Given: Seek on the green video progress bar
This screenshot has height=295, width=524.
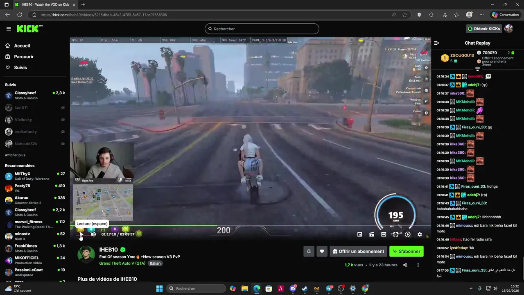Looking at the screenshot, I should click(251, 225).
